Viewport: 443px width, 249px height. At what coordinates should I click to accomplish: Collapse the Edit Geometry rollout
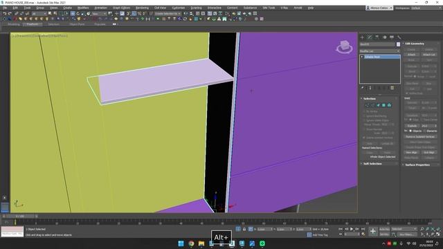pyautogui.click(x=415, y=44)
